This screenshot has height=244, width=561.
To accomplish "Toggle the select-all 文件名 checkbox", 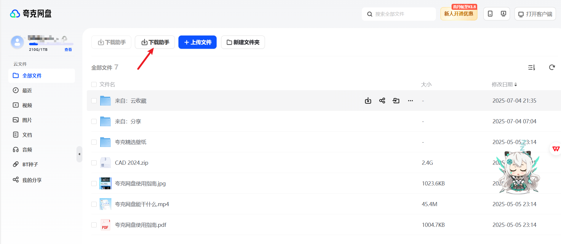I will tap(94, 84).
